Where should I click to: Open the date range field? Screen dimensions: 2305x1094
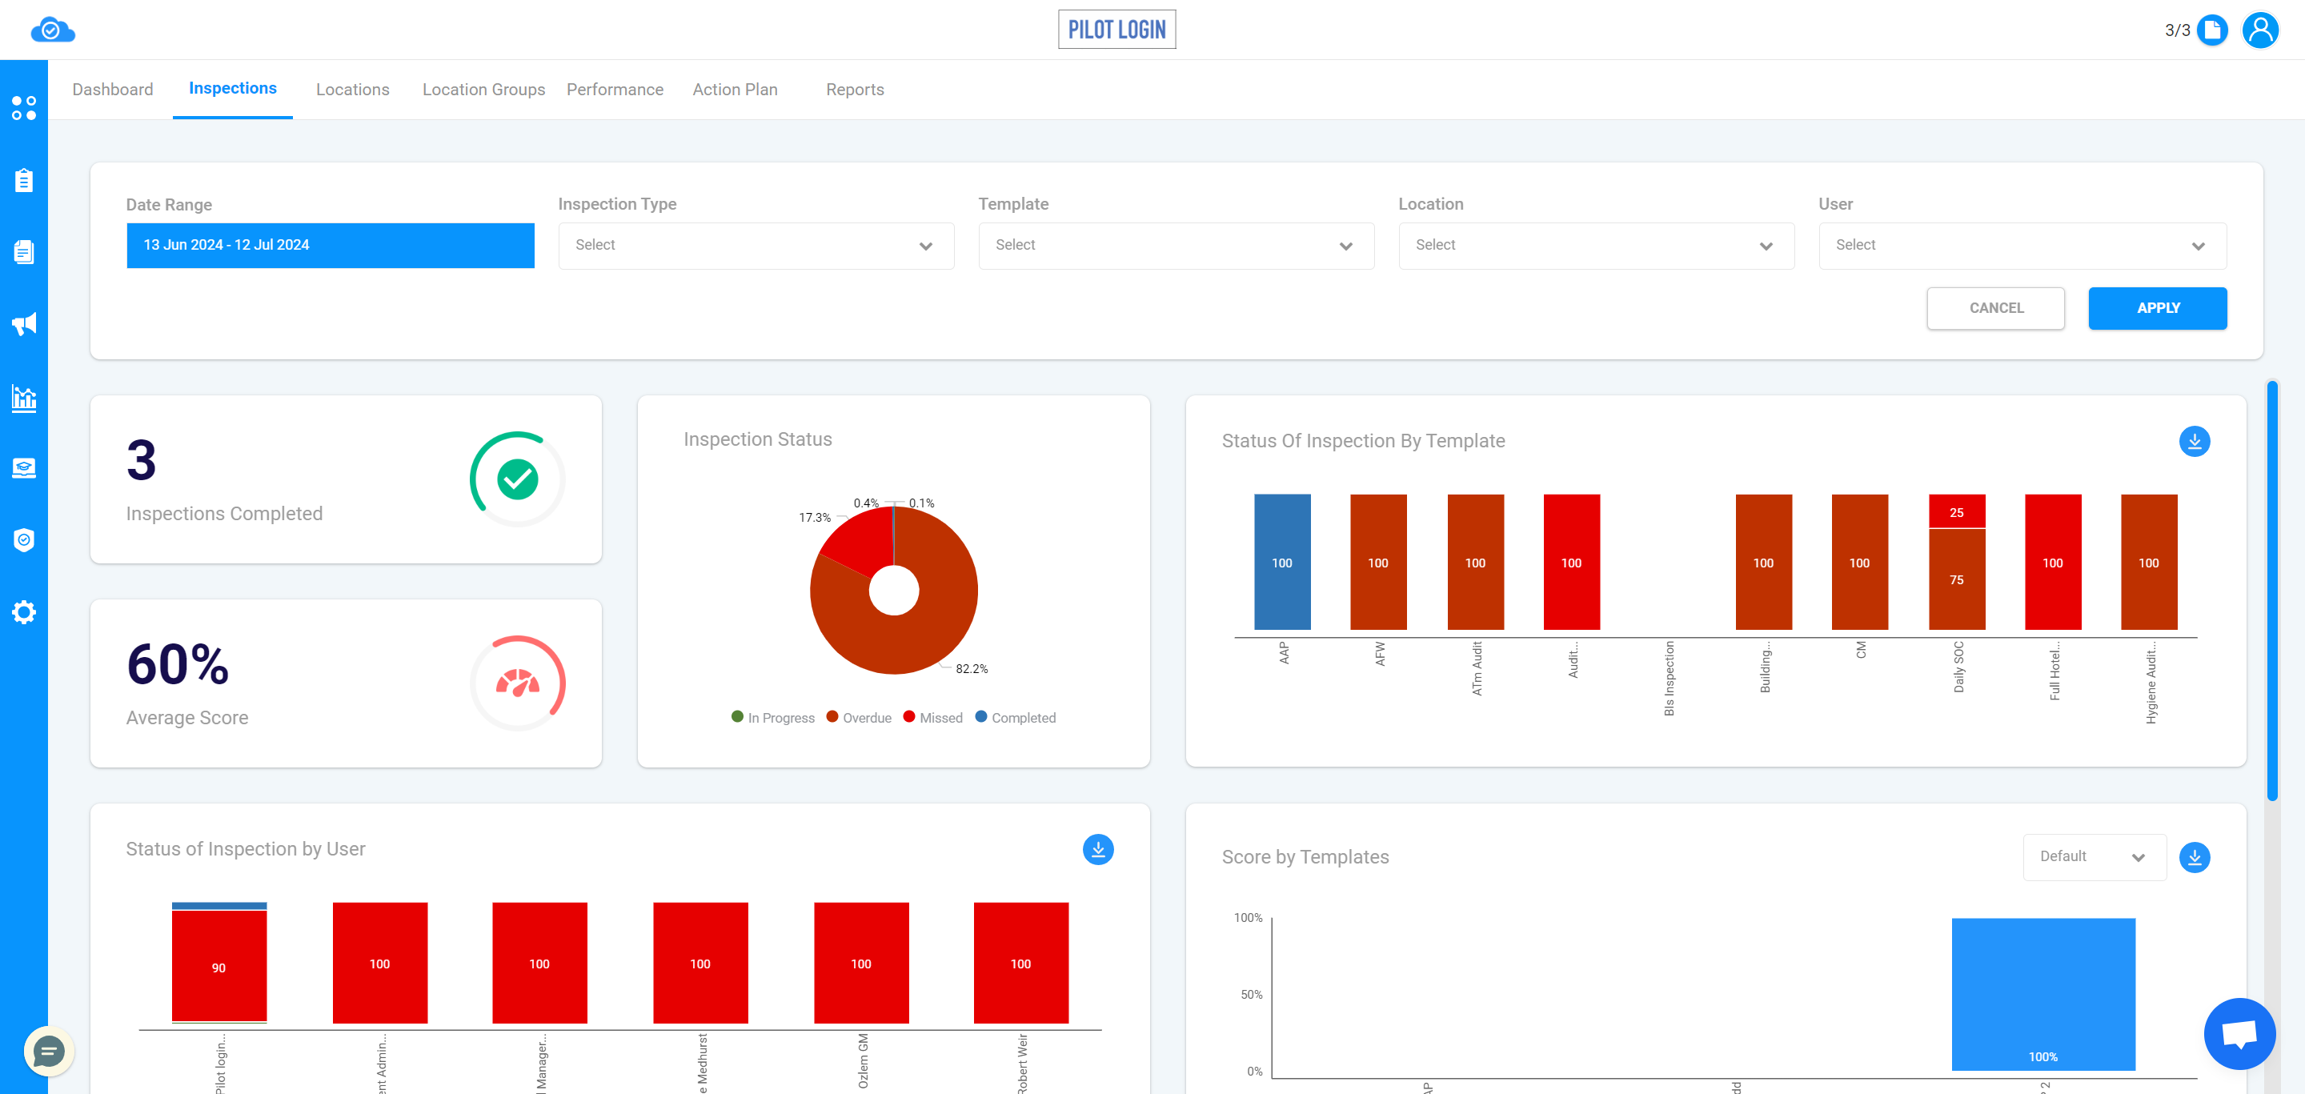(331, 245)
